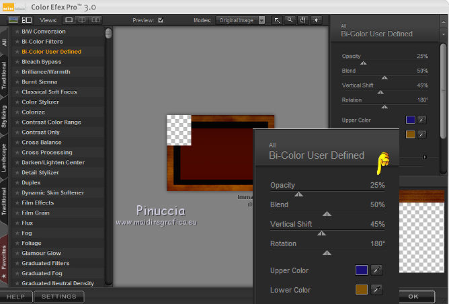Choose the pan hand tool
449x304 pixels.
coord(302,20)
